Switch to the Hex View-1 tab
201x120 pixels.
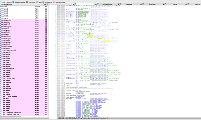pos(129,4)
